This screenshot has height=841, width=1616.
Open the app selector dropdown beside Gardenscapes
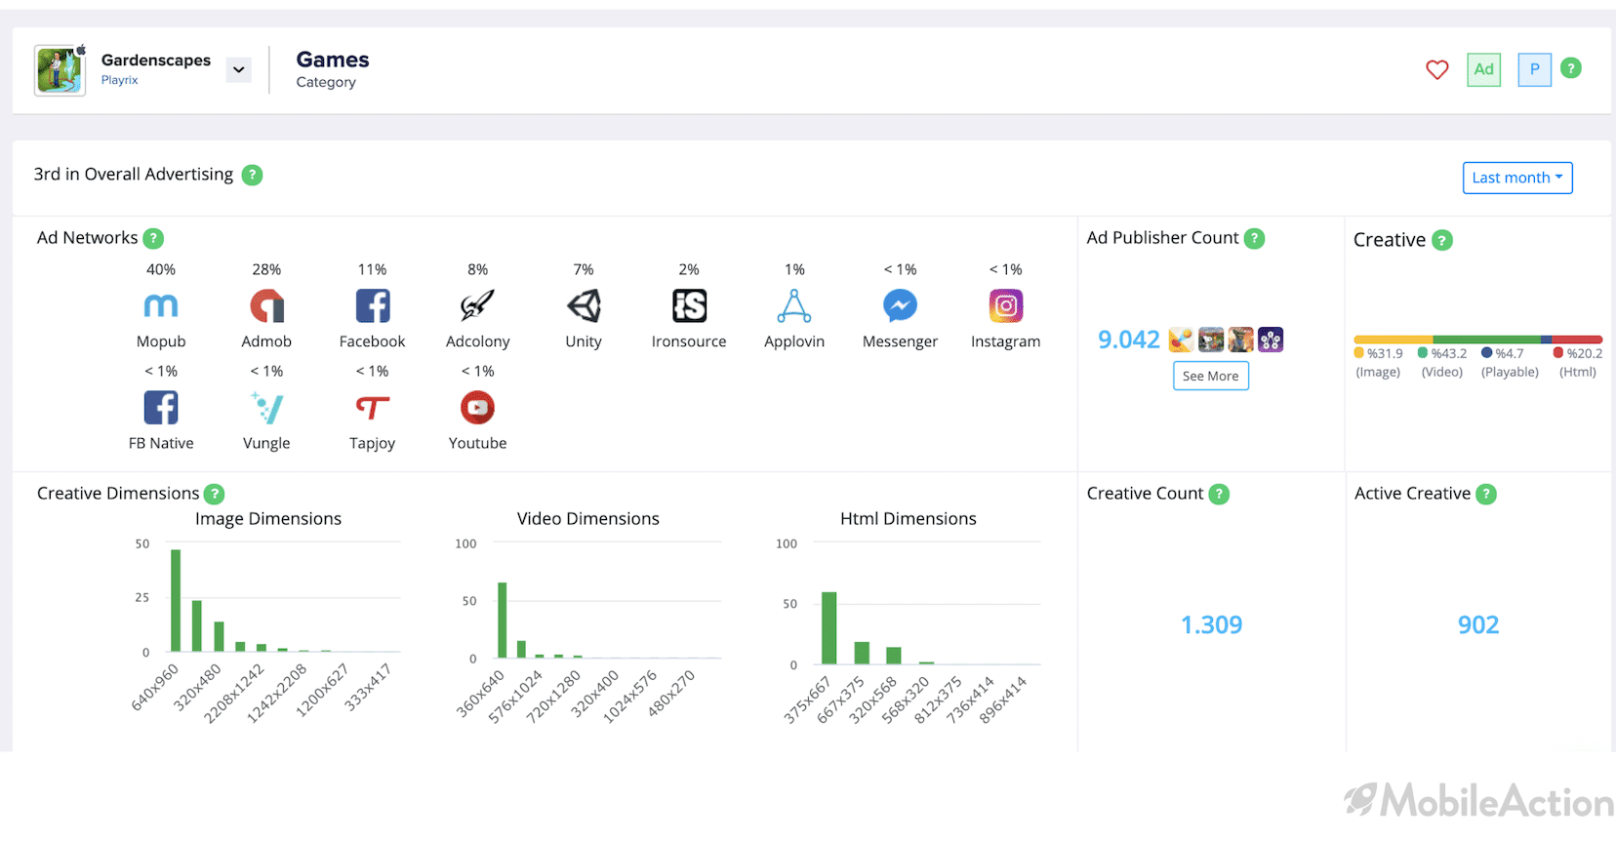pos(239,69)
